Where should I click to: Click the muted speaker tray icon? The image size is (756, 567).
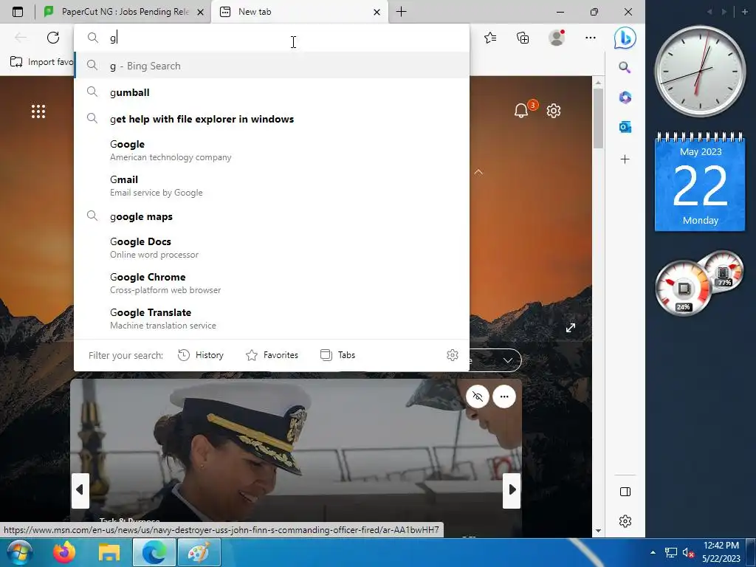click(x=688, y=552)
